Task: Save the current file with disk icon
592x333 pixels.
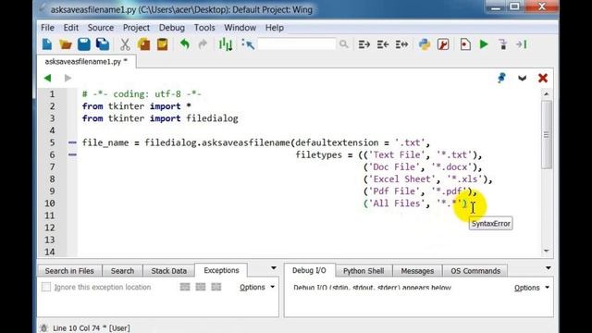Action: 84,44
